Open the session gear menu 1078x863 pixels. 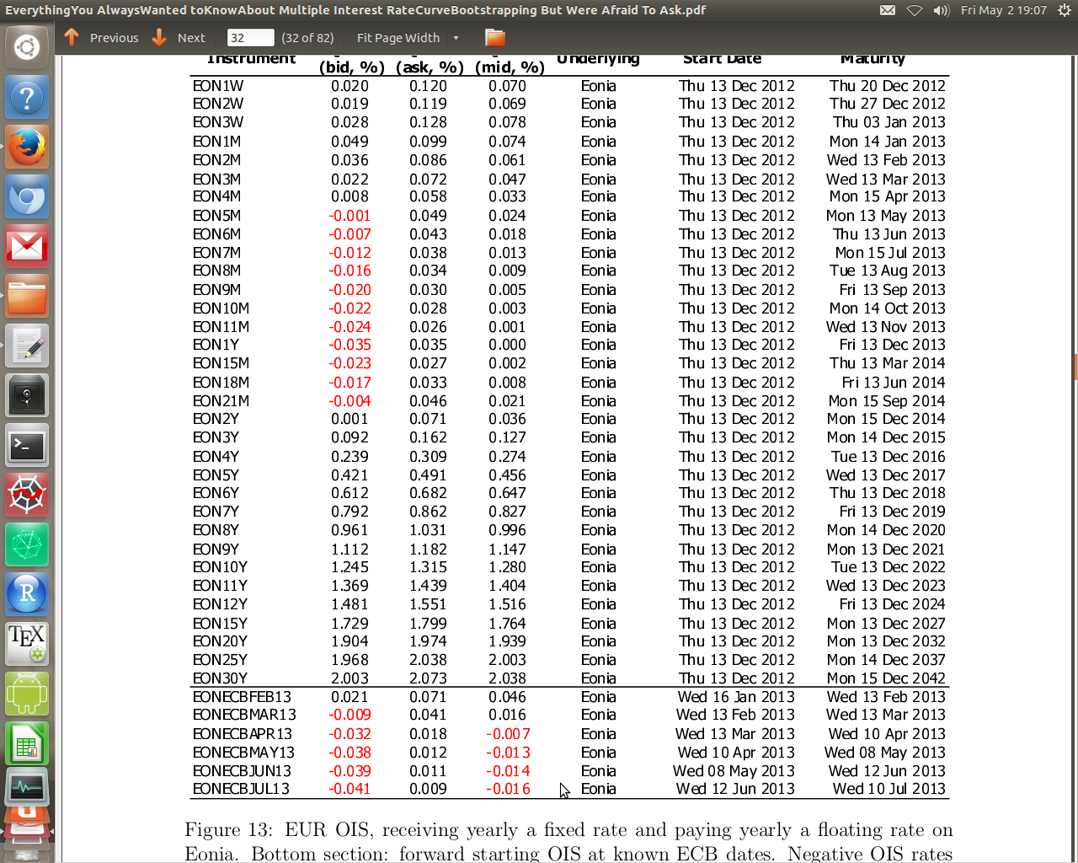coord(1064,10)
